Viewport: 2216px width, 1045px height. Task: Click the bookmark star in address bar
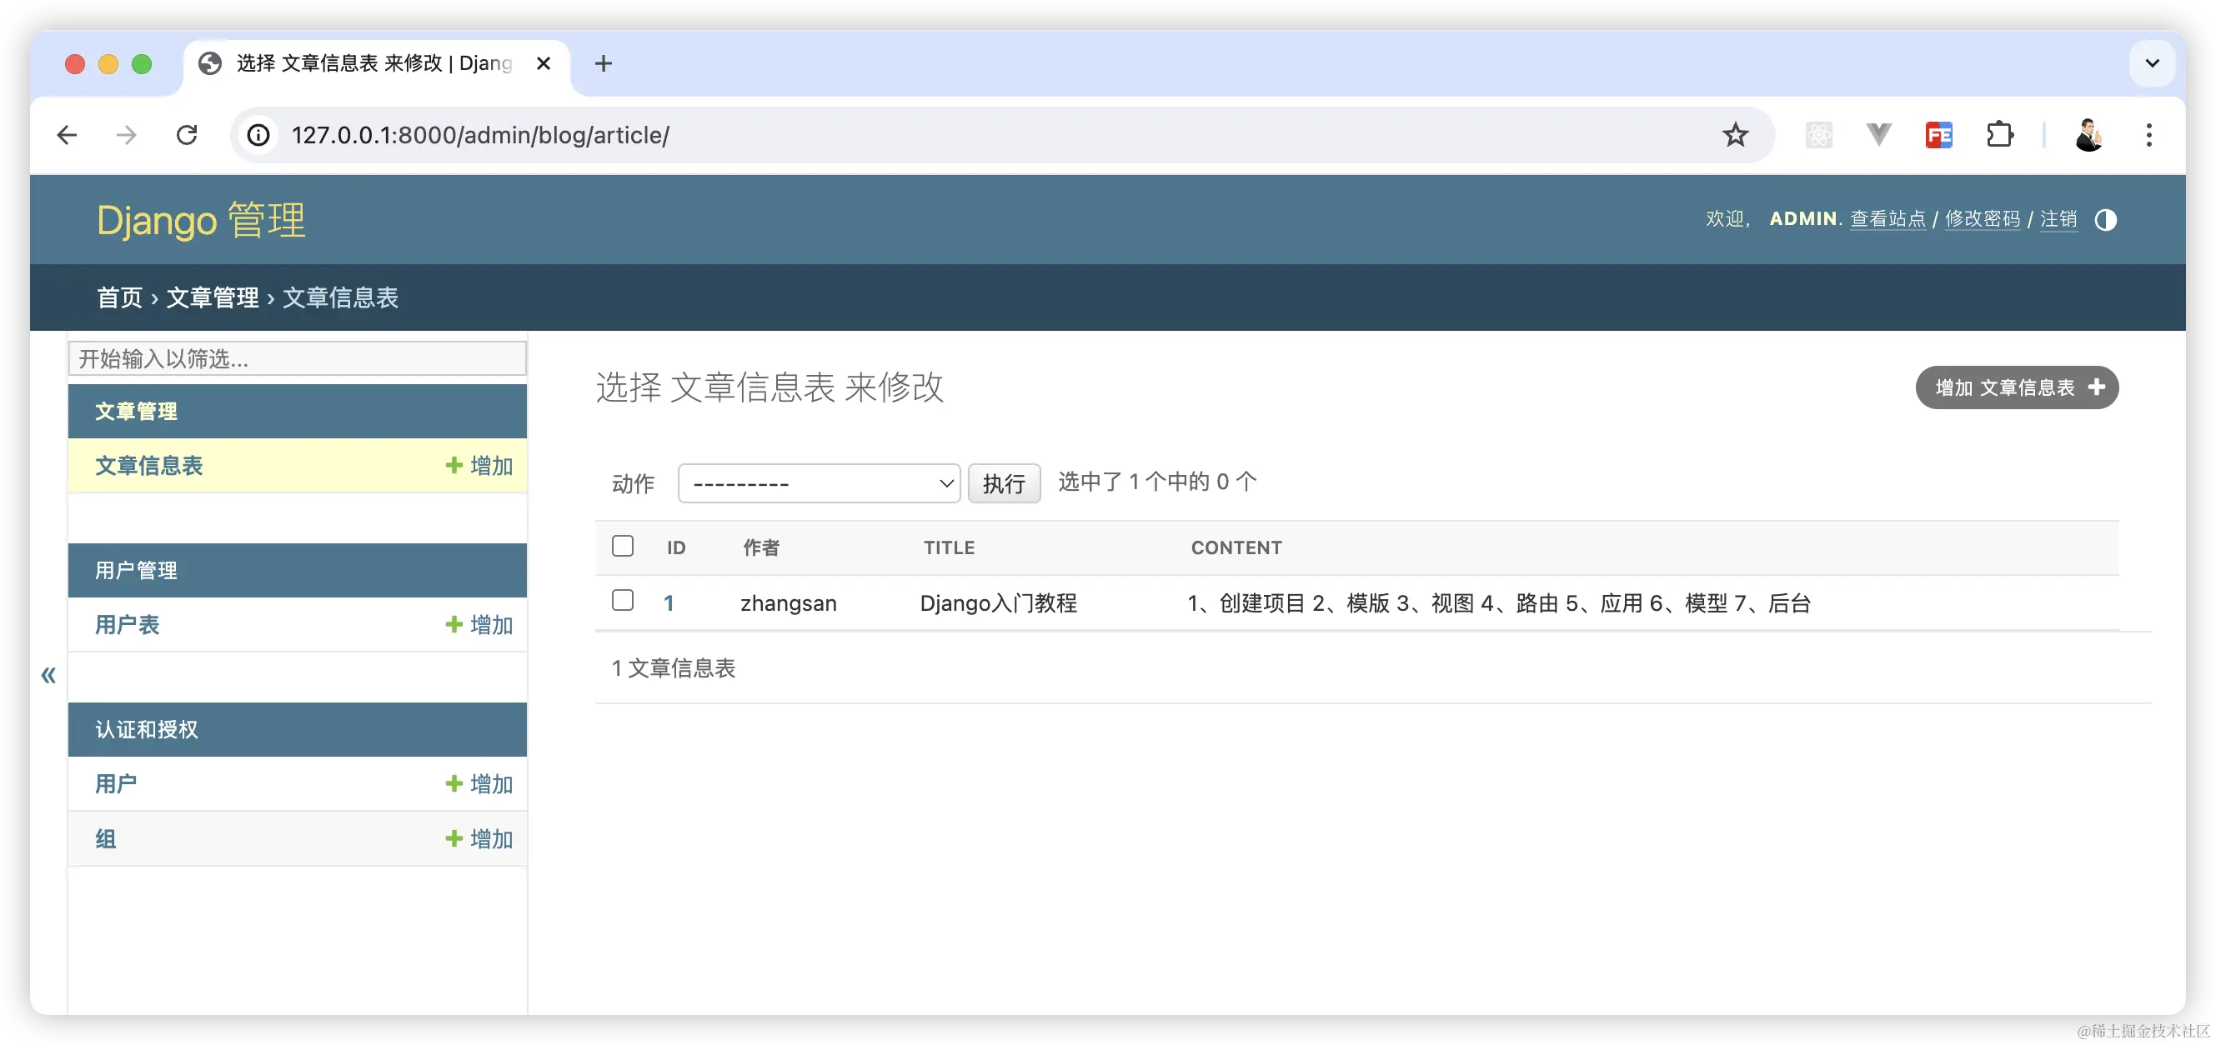1734,135
